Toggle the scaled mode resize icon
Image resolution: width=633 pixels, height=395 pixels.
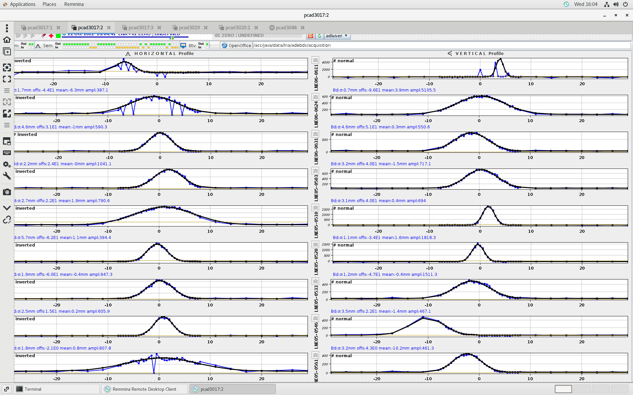(x=7, y=114)
